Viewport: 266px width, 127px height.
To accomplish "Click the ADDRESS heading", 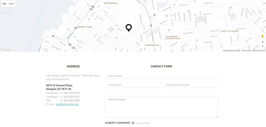I will (73, 66).
